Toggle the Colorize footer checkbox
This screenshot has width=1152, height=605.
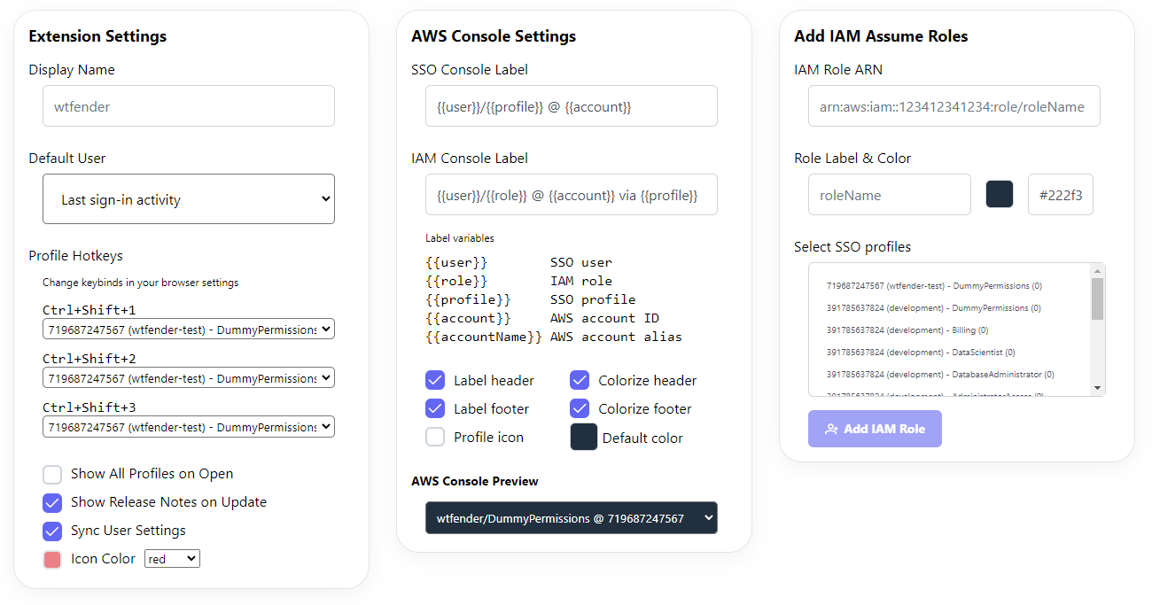tap(580, 408)
